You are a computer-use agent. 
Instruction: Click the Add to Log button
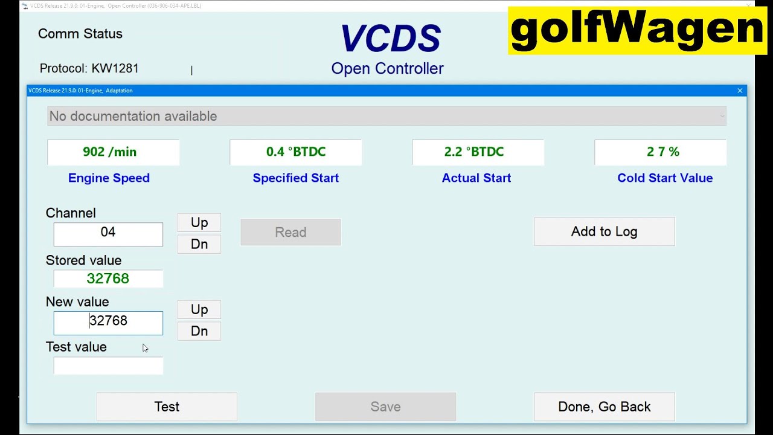click(605, 231)
